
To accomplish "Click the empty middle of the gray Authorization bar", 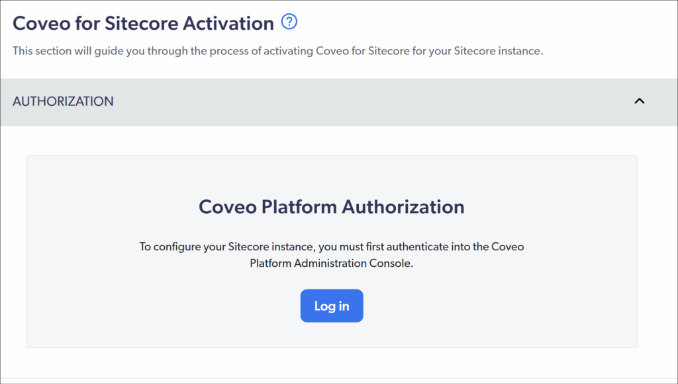I will pos(371,101).
